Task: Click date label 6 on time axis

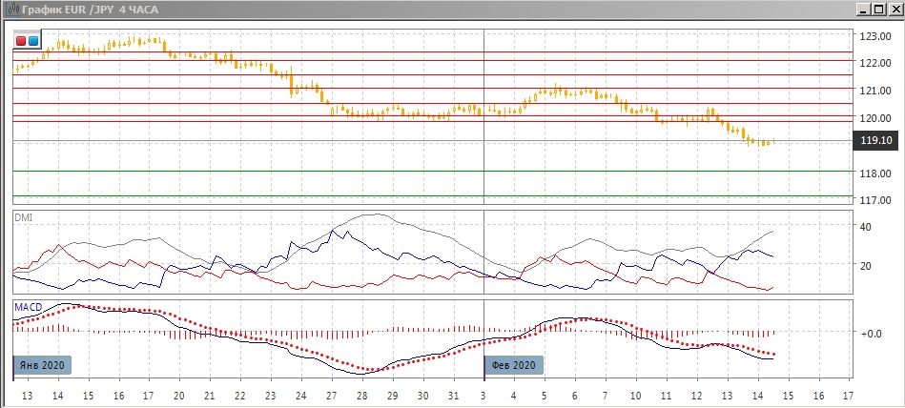Action: [575, 396]
